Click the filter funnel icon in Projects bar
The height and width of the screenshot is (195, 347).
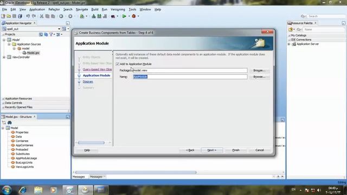[x=51, y=35]
